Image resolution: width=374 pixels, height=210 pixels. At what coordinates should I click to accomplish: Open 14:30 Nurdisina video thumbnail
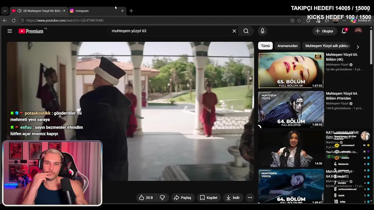(291, 148)
